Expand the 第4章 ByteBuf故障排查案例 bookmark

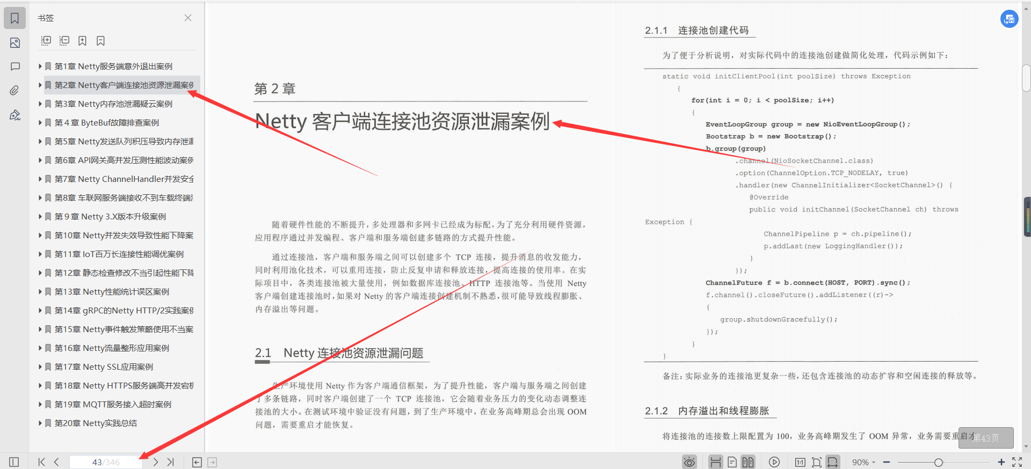pyautogui.click(x=40, y=123)
